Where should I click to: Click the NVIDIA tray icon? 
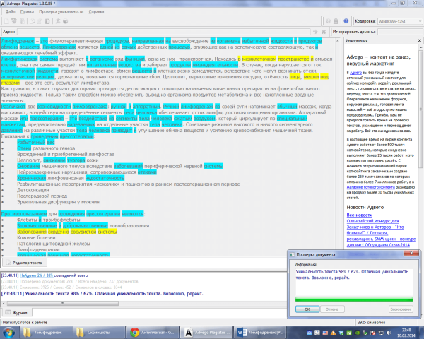click(357, 333)
